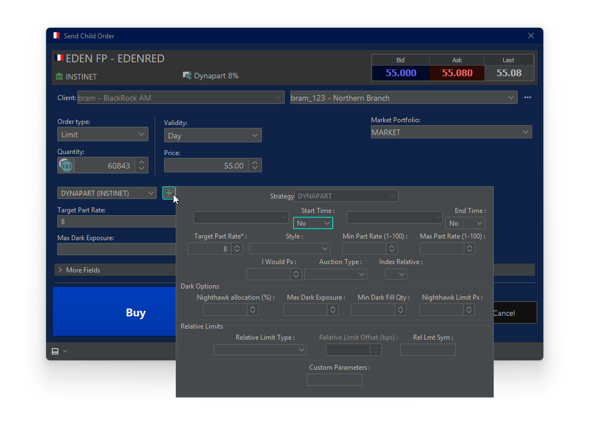The height and width of the screenshot is (442, 595).
Task: Click the Max Part Rate (1-100) input field
Action: coord(442,249)
